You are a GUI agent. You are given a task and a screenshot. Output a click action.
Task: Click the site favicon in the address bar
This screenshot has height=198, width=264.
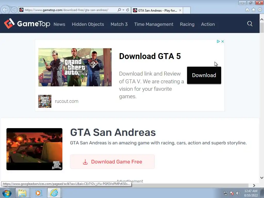coord(21,10)
